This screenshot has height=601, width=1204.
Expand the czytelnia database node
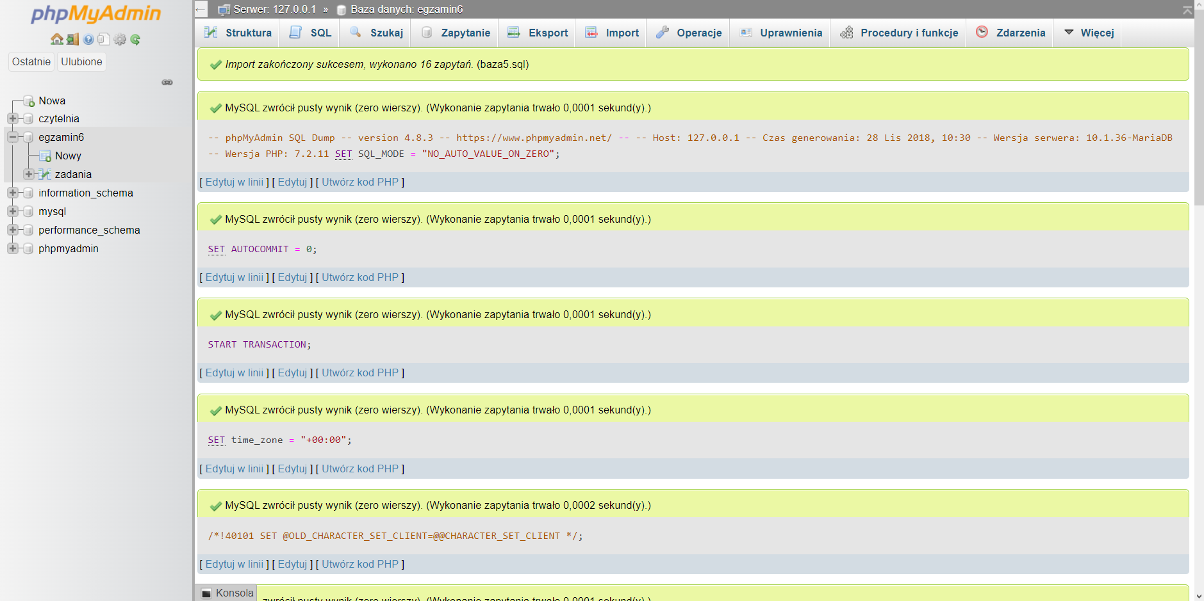[12, 118]
